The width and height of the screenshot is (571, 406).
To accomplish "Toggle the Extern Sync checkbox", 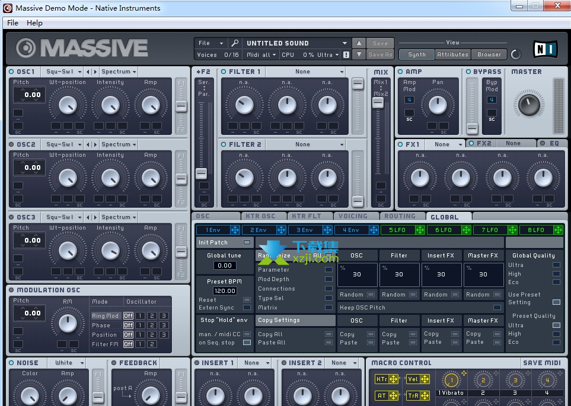I will point(247,308).
